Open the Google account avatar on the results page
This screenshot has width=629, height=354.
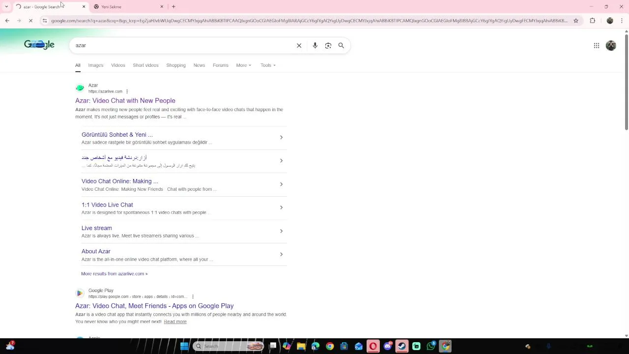[611, 45]
